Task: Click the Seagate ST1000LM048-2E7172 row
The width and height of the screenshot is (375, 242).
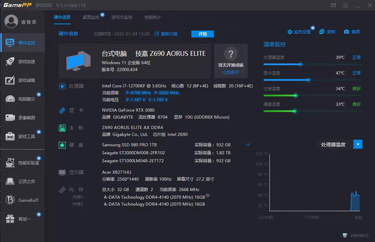Action: tap(166, 161)
